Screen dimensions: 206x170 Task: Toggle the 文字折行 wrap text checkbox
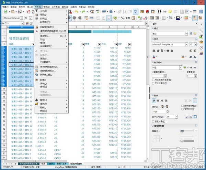click(182, 109)
